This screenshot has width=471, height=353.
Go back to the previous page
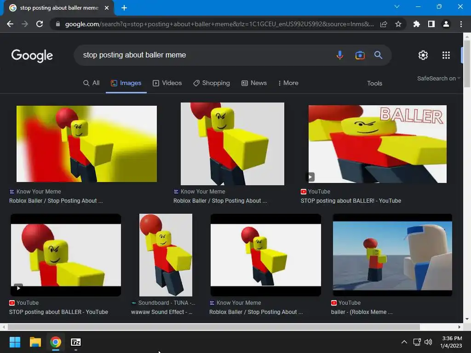point(10,24)
